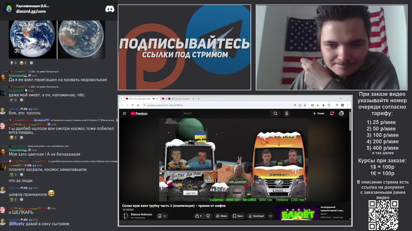Dislike the video with thumbs down
Viewport: 412px width, 231px height.
pyautogui.click(x=208, y=216)
